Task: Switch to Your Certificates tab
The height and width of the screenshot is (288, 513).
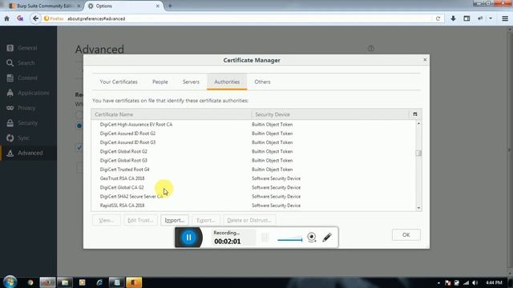Action: (x=119, y=82)
